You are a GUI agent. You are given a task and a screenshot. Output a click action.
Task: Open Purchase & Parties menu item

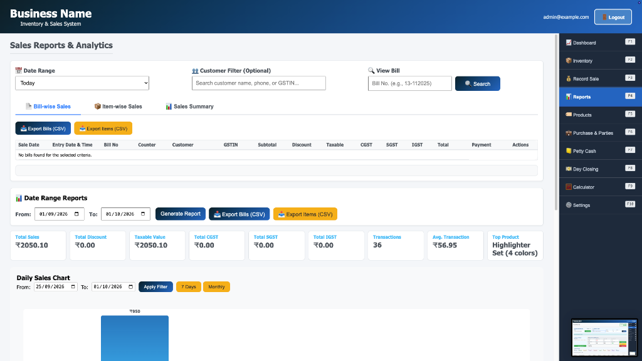[600, 133]
